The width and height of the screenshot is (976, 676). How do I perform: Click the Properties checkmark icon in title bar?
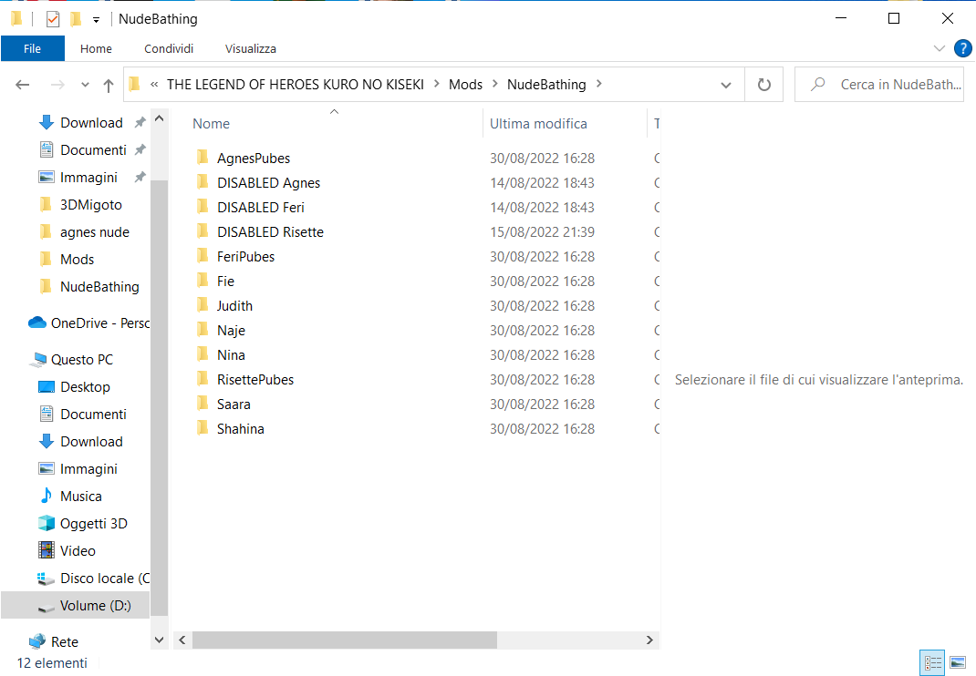pos(52,19)
